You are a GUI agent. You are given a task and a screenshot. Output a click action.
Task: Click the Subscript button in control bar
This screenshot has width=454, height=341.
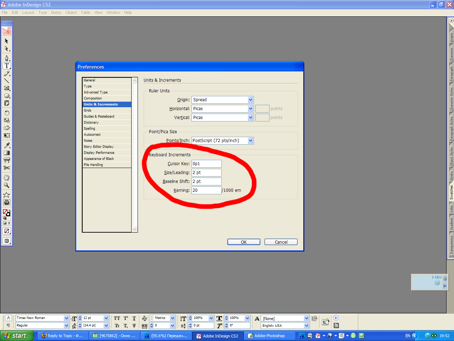126,326
